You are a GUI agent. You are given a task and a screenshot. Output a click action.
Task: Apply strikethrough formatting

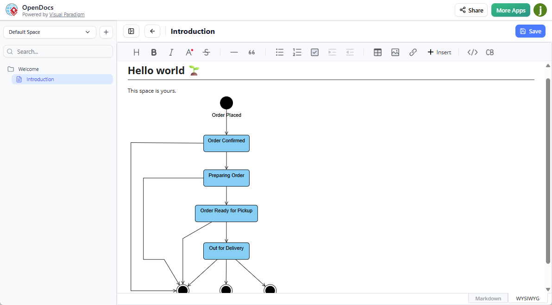[206, 52]
